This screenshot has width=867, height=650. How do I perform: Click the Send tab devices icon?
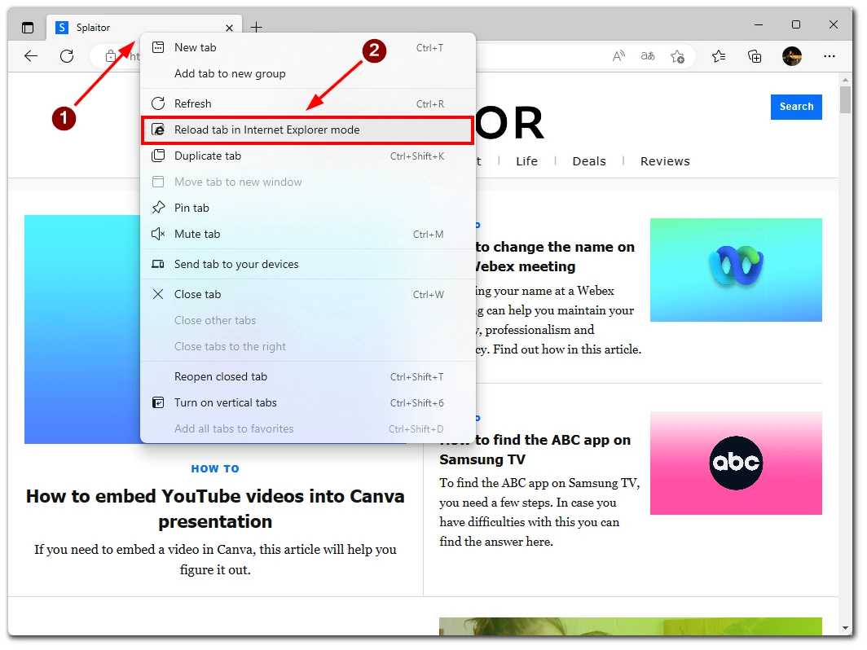(158, 264)
